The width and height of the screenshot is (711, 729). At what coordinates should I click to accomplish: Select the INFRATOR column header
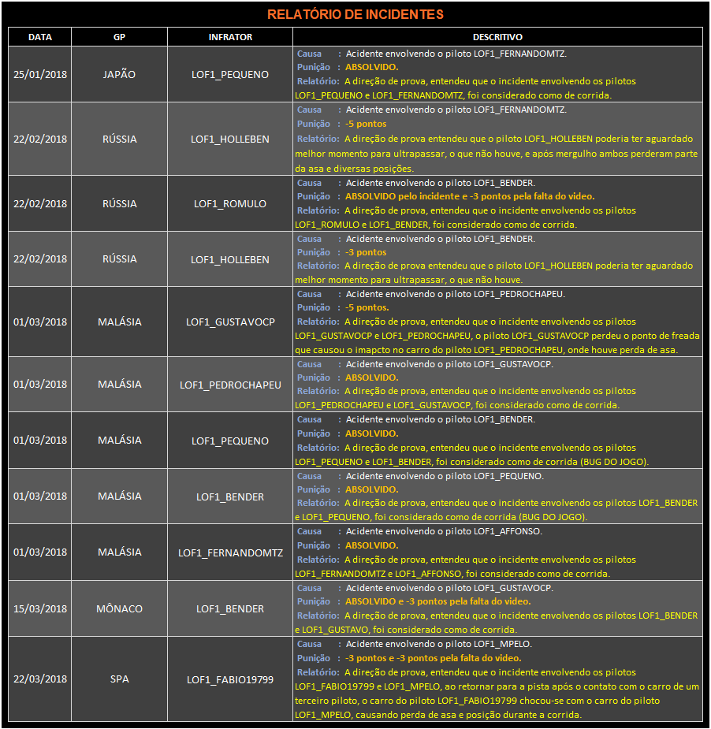(x=230, y=37)
